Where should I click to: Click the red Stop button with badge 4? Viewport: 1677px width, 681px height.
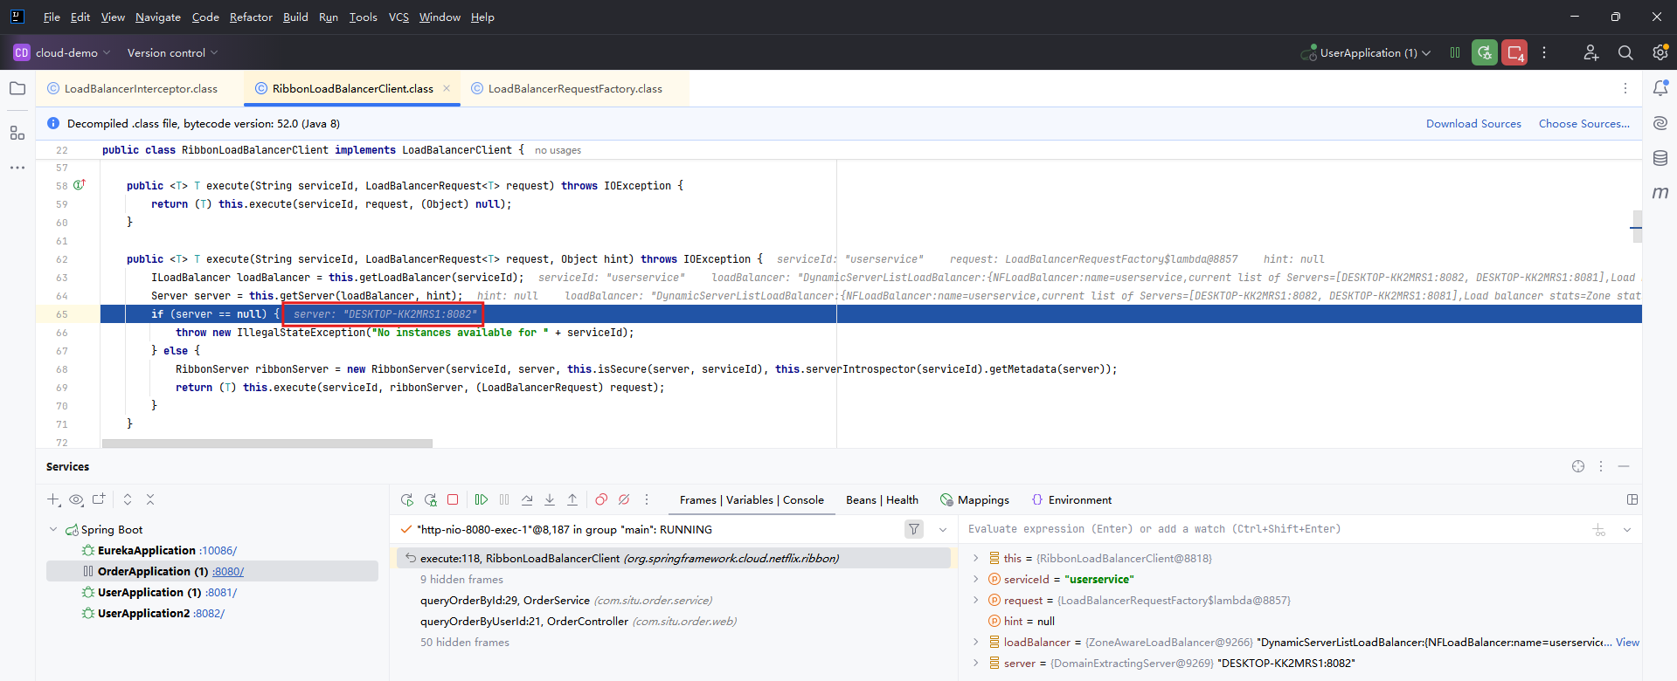tap(1514, 52)
